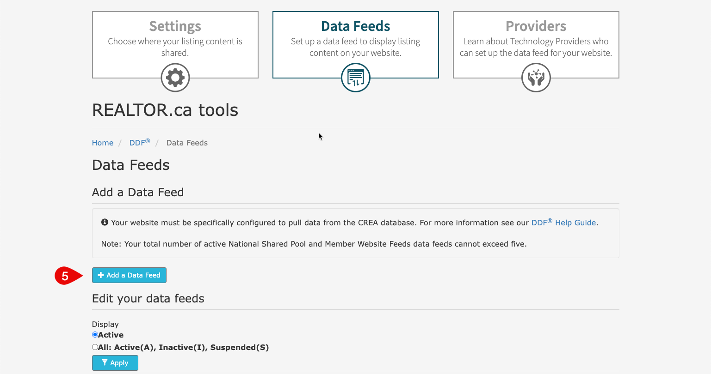Viewport: 711px width, 374px height.
Task: Click the Data Feeds breadcrumb current item
Action: 187,143
